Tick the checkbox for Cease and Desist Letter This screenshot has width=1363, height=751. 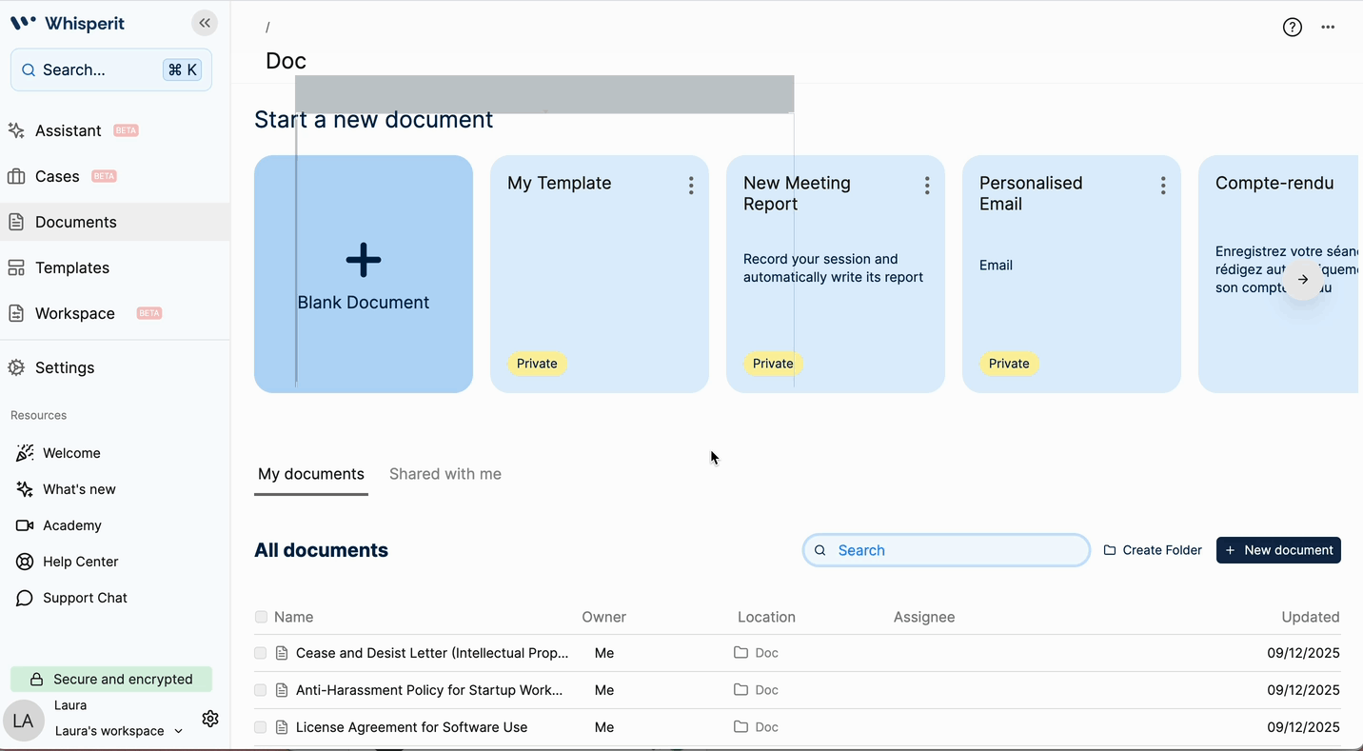(x=261, y=653)
